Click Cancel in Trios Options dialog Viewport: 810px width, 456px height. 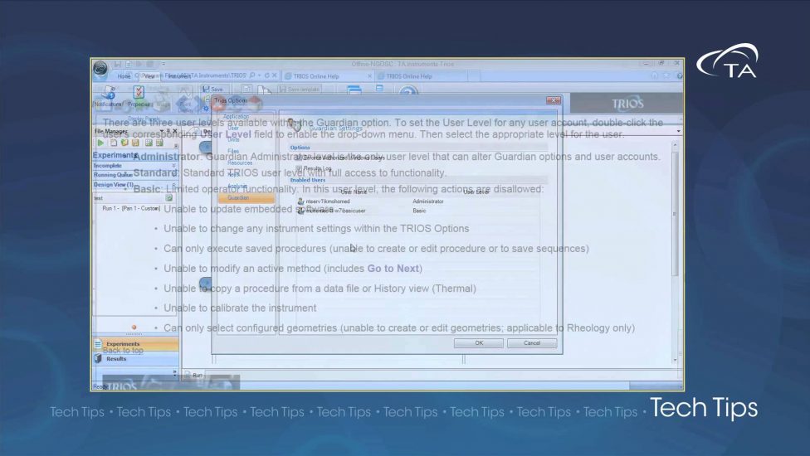(x=532, y=342)
